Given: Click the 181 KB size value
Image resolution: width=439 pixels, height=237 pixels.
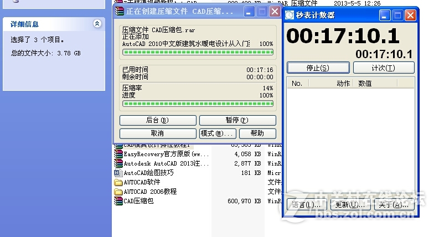Looking at the screenshot, I should (x=251, y=173).
